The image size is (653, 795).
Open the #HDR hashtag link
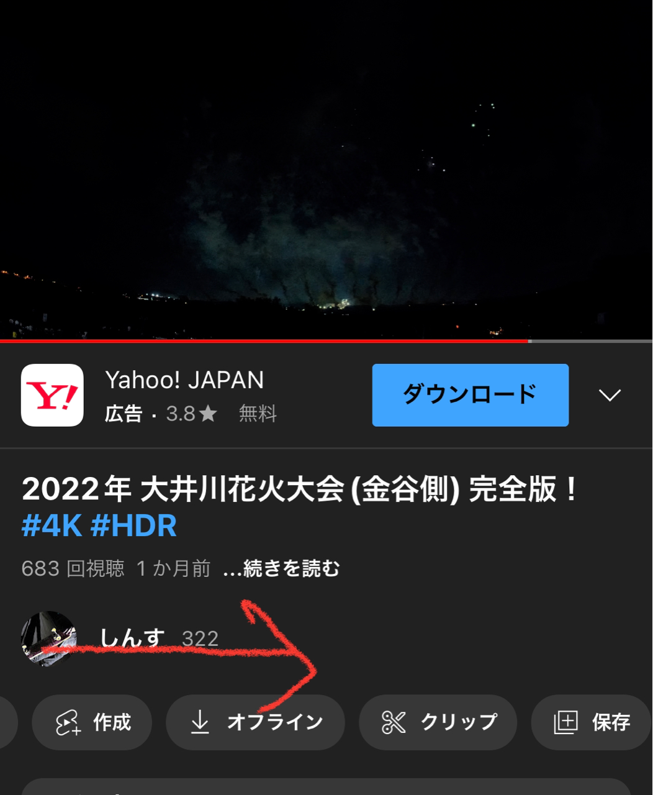[x=133, y=526]
